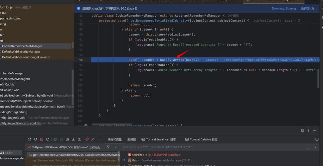The image size is (323, 166).
Task: Stop the running debug session
Action: (42, 139)
